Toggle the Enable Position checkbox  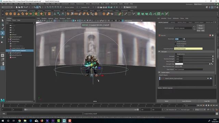pos(176,42)
